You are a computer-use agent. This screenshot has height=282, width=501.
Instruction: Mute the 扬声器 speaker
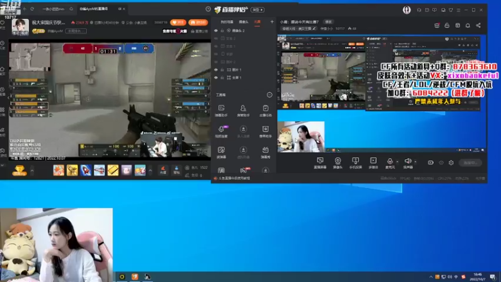pyautogui.click(x=408, y=162)
